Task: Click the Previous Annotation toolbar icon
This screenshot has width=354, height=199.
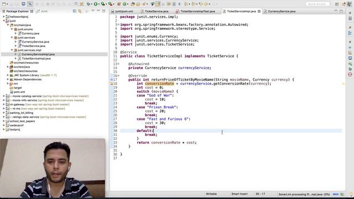Action: [x=194, y=4]
